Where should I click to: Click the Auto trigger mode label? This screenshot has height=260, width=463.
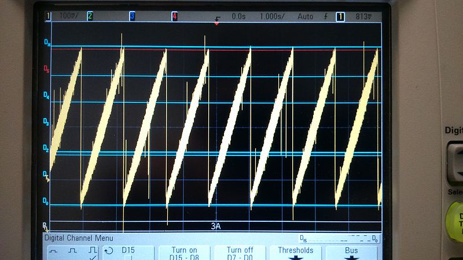[305, 17]
